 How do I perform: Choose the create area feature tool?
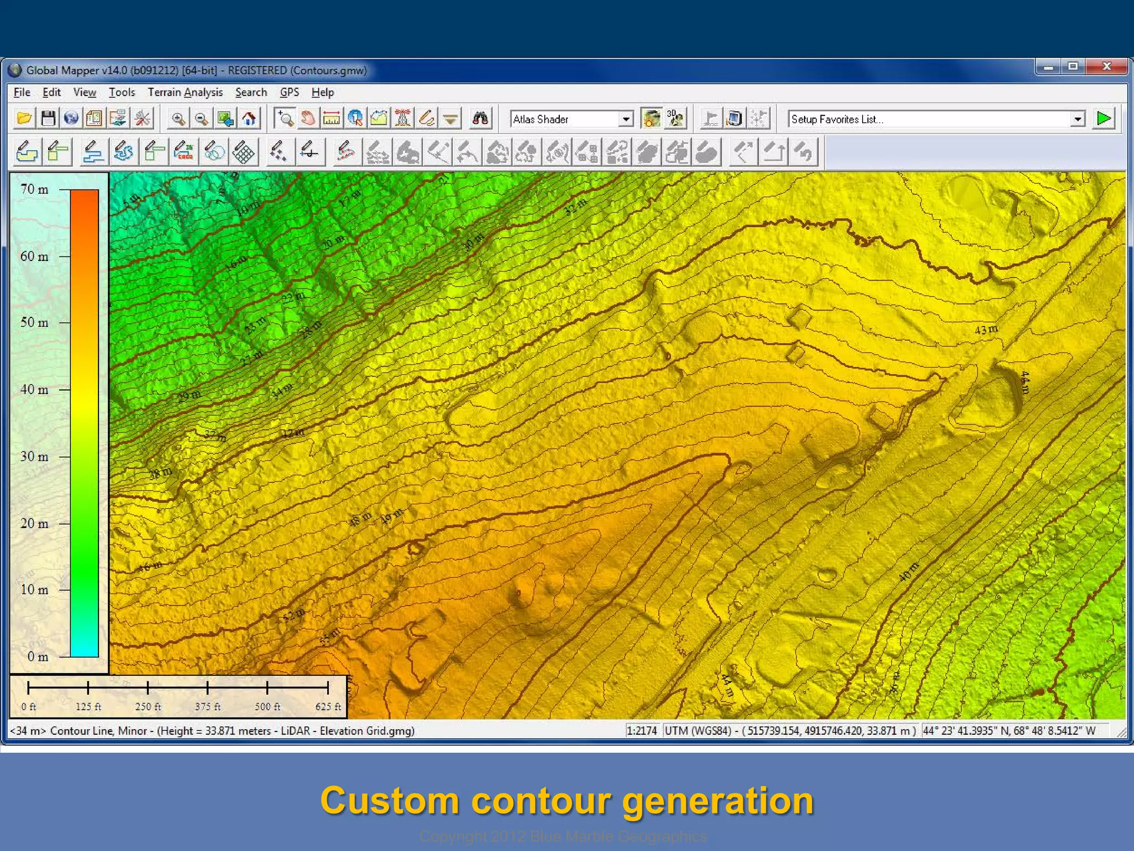[x=27, y=152]
